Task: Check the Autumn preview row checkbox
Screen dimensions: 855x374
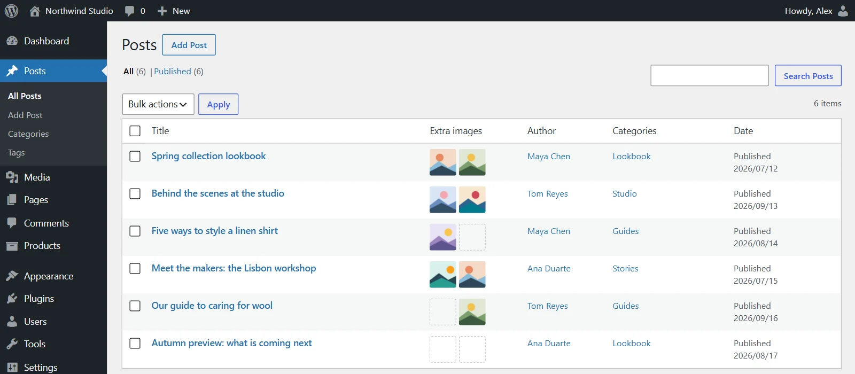Action: (x=135, y=344)
